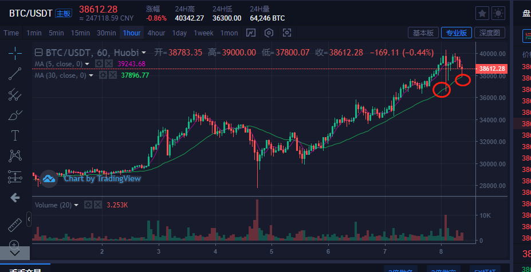This screenshot has width=531, height=272.
Task: Select Time chart interval
Action: [x=11, y=33]
